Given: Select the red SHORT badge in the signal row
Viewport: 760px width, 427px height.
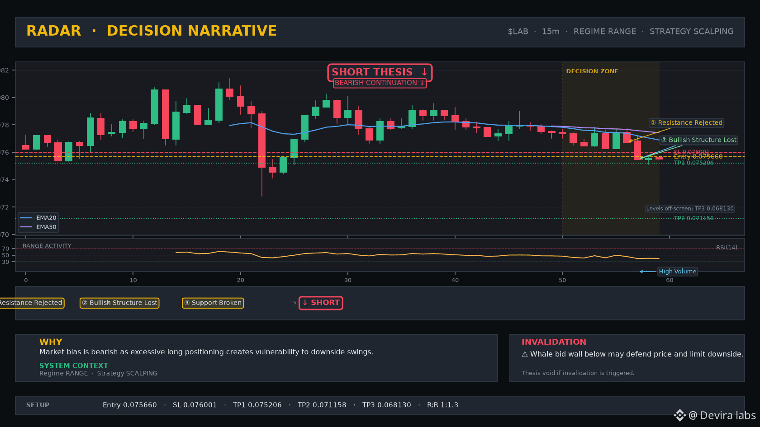Looking at the screenshot, I should 321,303.
